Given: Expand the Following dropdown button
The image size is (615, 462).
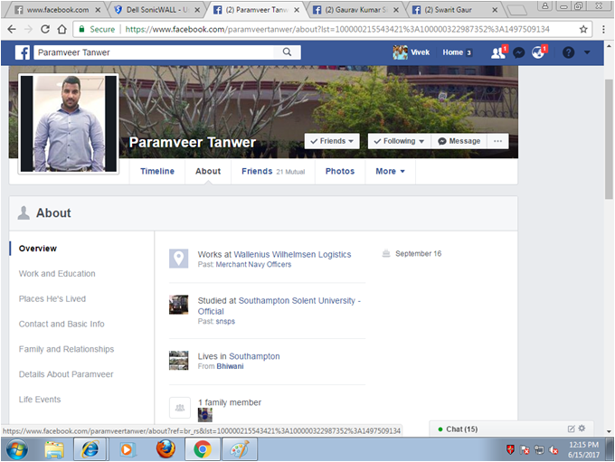Looking at the screenshot, I should pyautogui.click(x=397, y=141).
